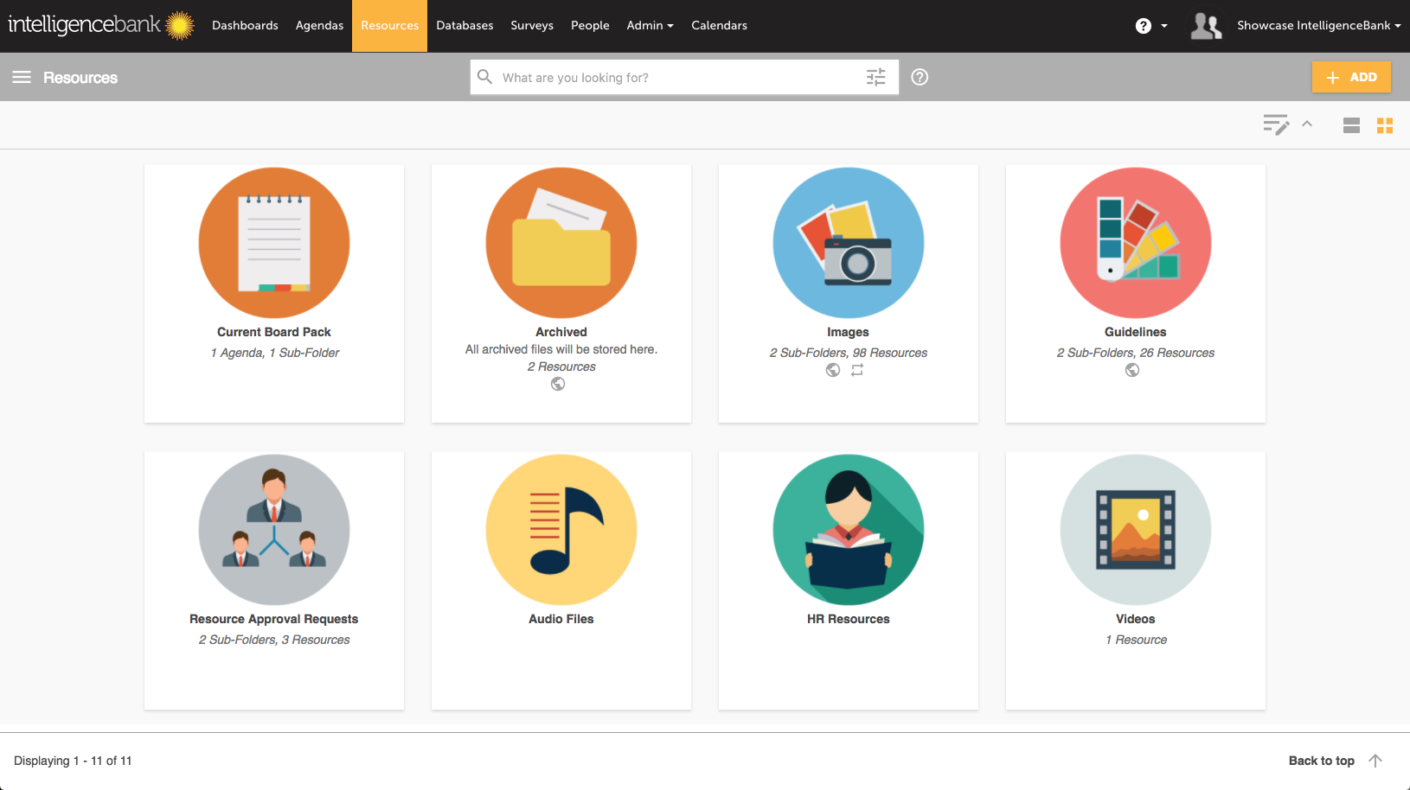Click the Resources page heading

[x=80, y=77]
